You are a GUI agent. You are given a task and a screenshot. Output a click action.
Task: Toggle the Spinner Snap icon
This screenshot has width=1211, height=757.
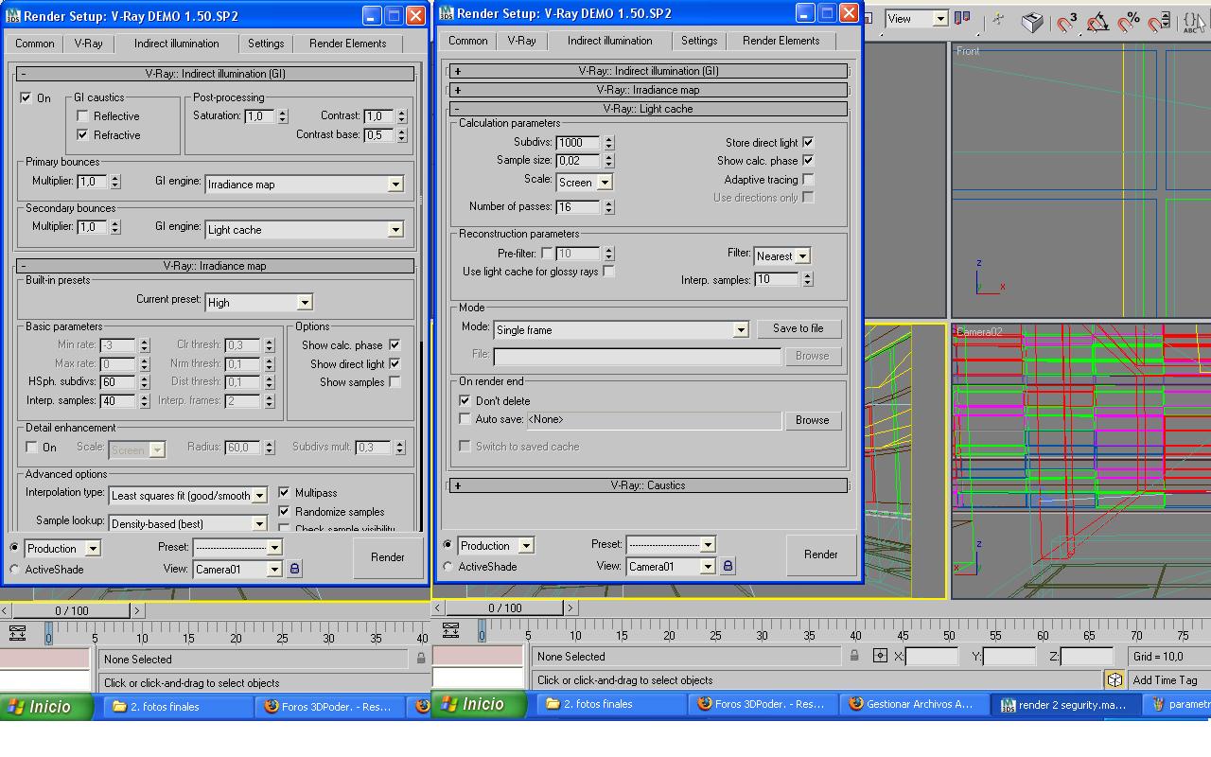point(1159,21)
